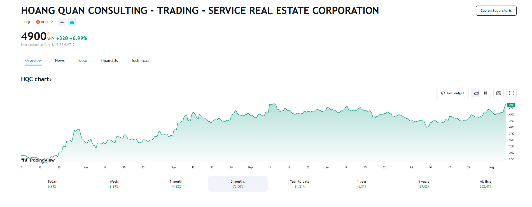
Task: Click the TradingView logo on chart
Action: pos(38,160)
